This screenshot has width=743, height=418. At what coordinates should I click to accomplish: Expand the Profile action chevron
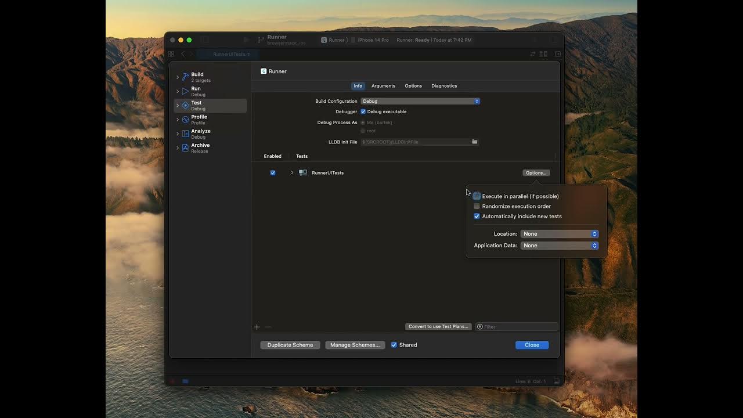pyautogui.click(x=178, y=120)
